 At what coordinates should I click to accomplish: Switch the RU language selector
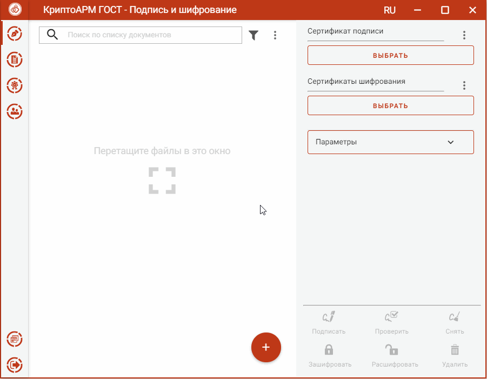(389, 10)
